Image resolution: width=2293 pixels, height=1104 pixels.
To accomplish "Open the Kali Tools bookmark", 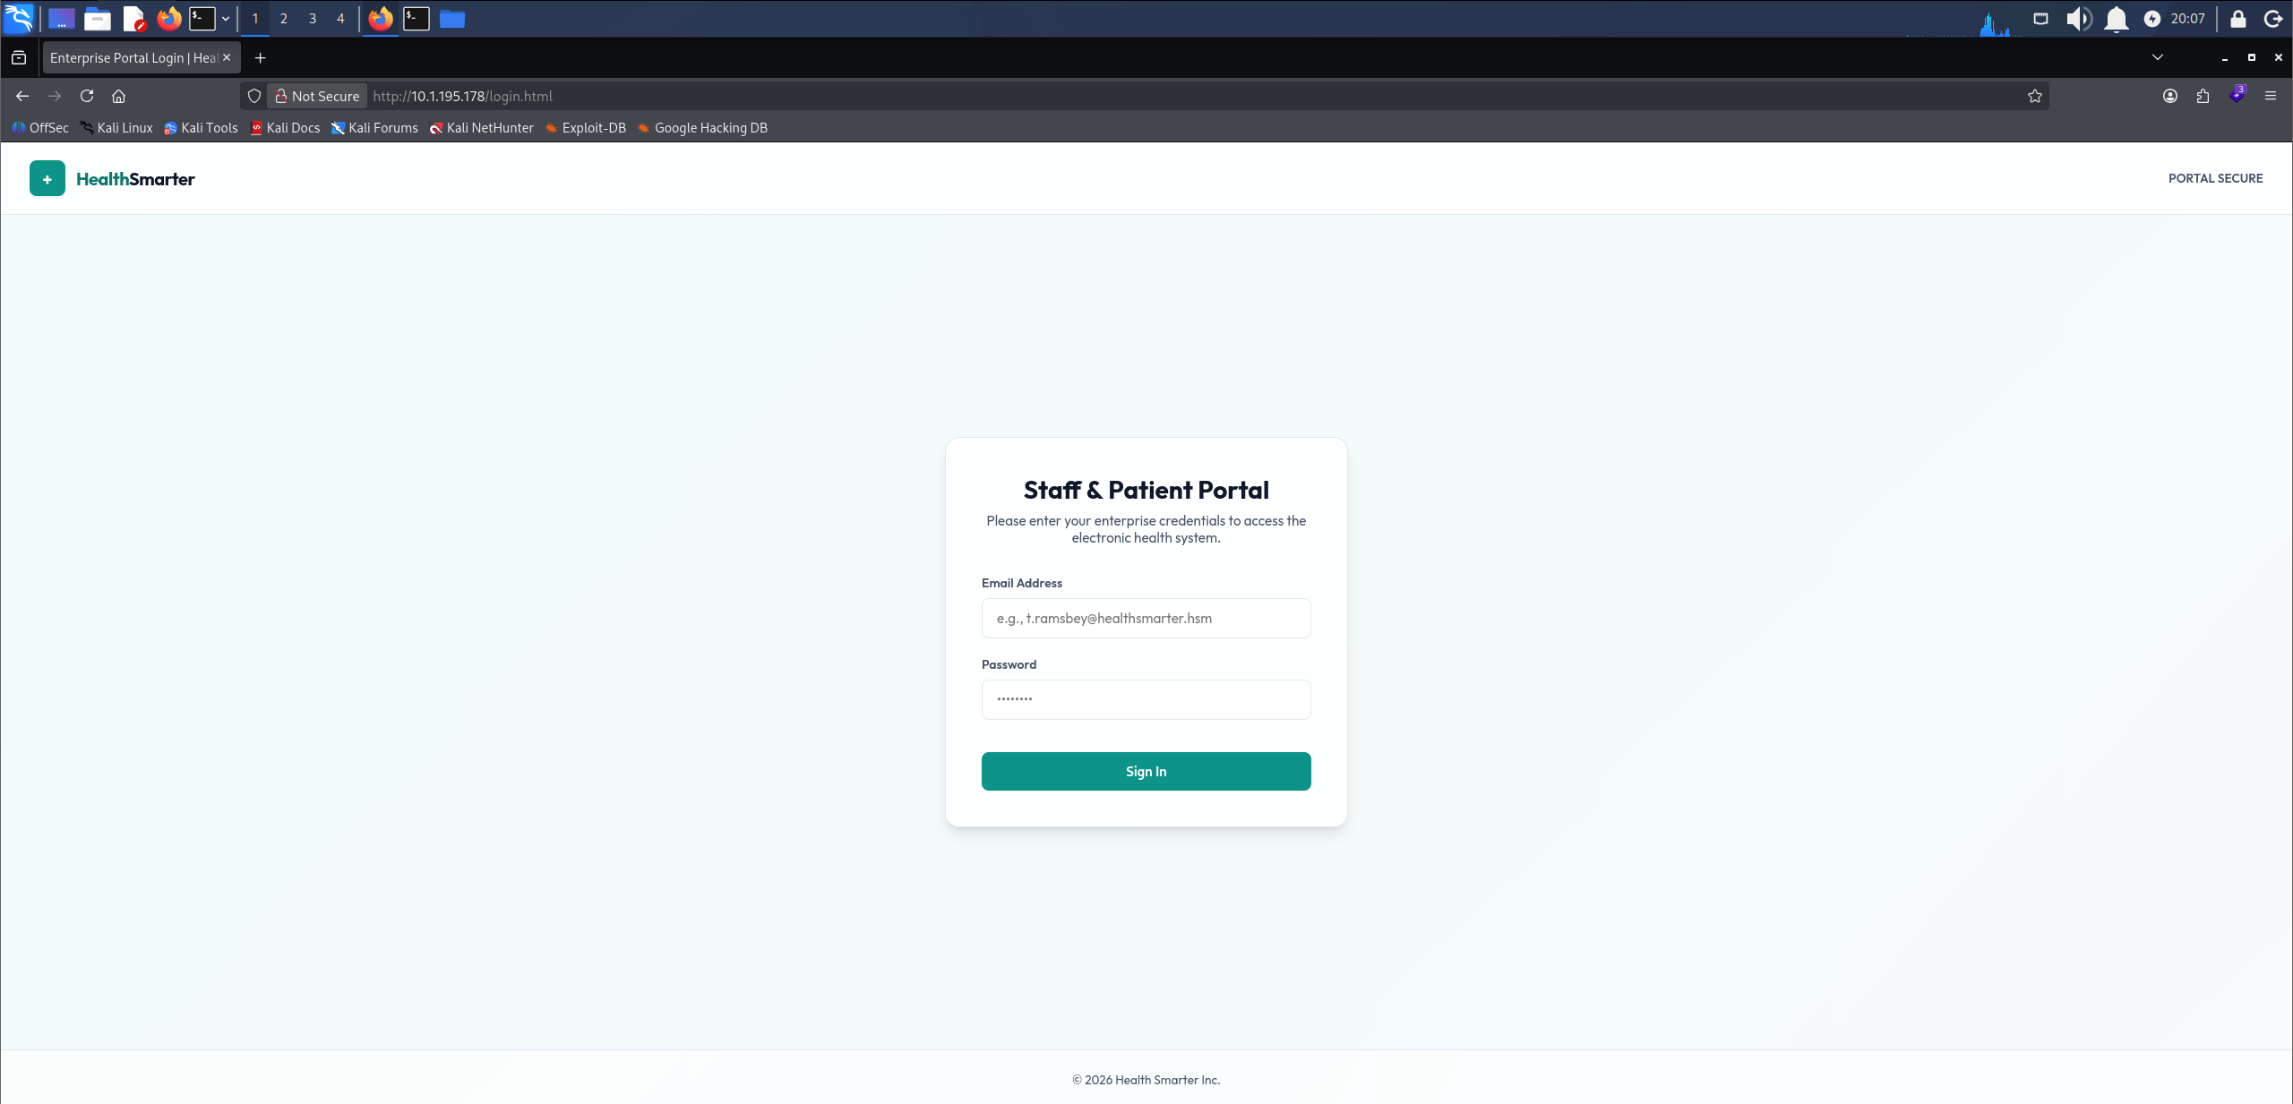I will tap(201, 128).
